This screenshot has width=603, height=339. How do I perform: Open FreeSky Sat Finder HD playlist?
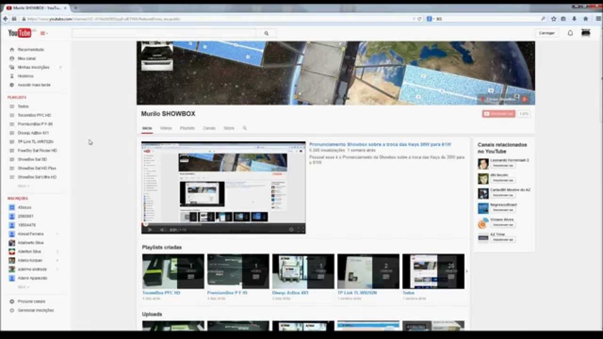[x=37, y=151]
